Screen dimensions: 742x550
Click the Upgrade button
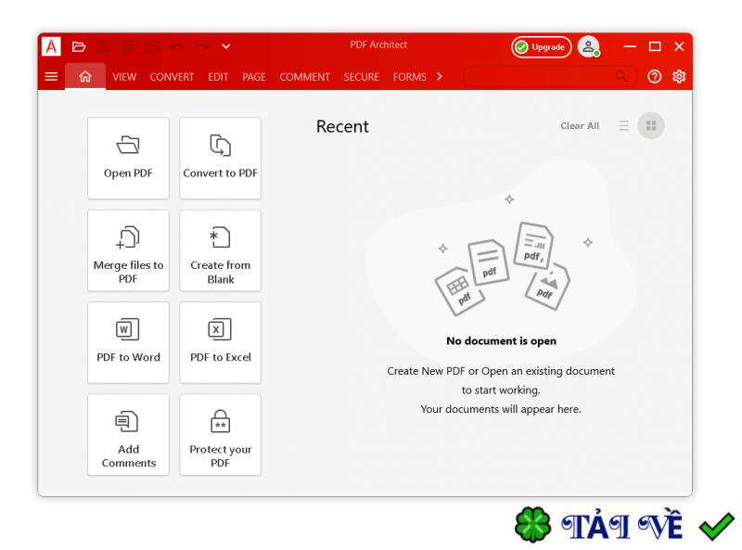click(x=542, y=47)
